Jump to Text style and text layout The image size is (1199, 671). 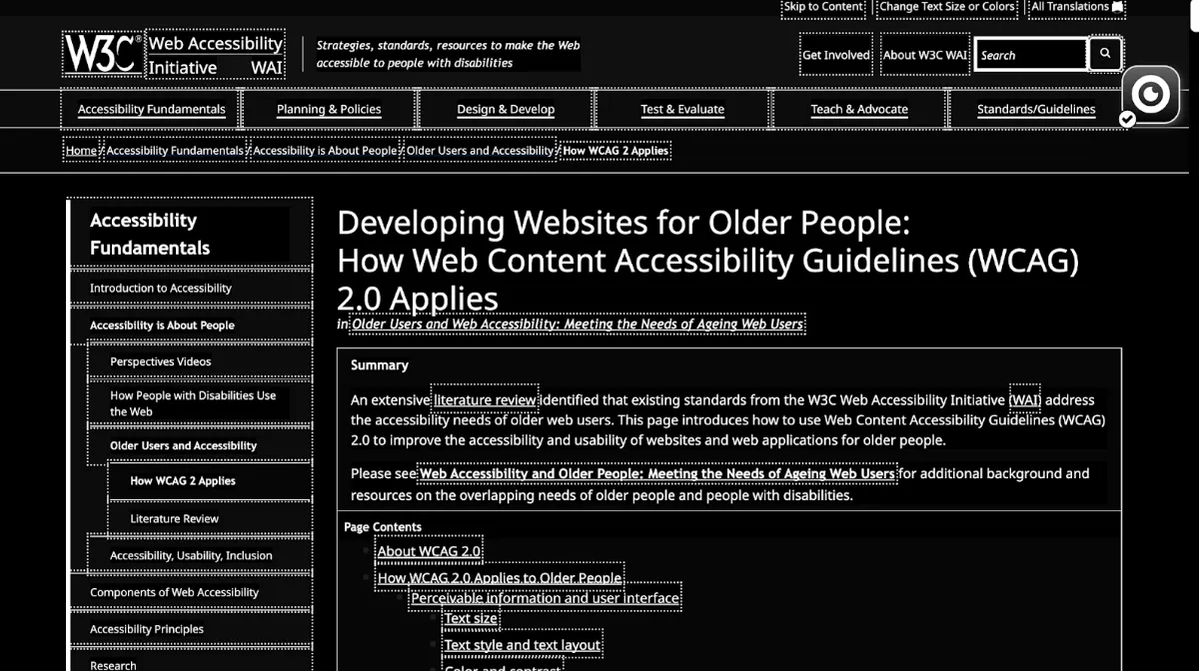(x=523, y=645)
